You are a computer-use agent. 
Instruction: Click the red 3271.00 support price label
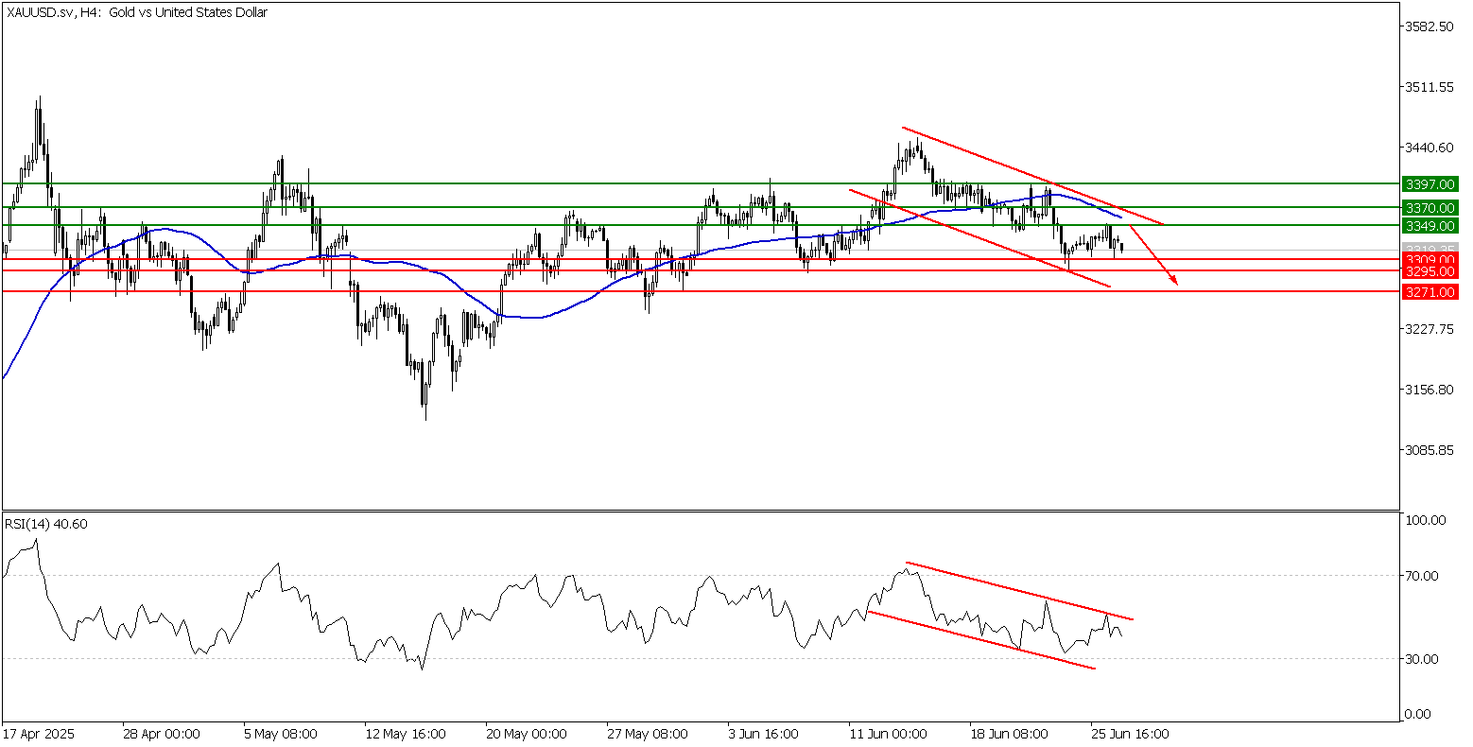tap(1429, 292)
